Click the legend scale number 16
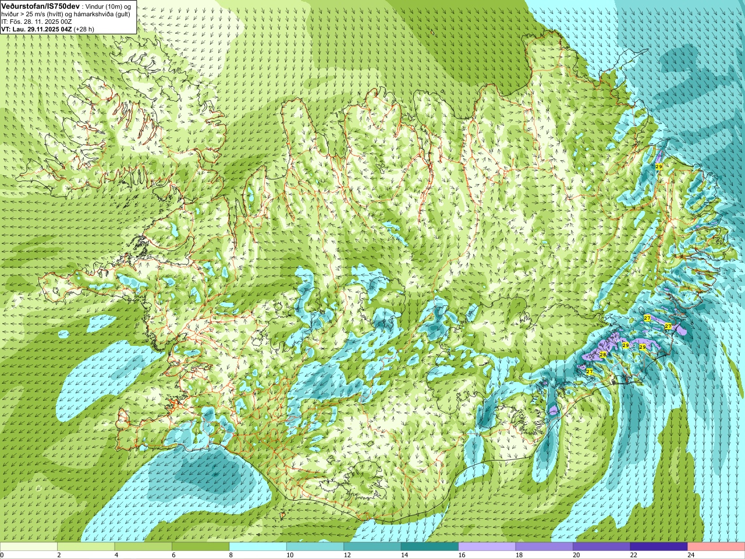 click(462, 555)
